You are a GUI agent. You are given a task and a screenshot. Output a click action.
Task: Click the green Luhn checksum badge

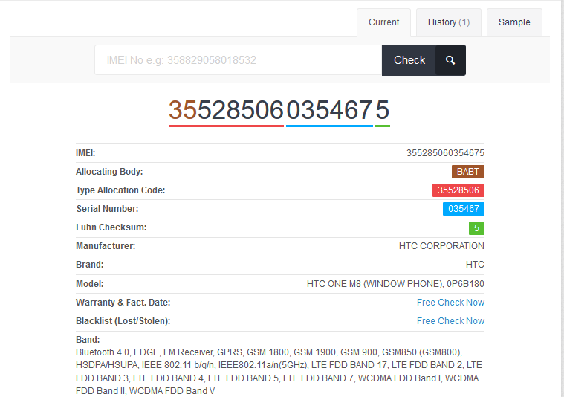(476, 227)
